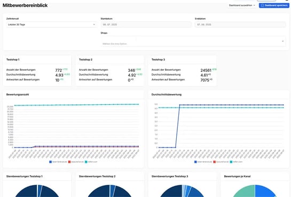The width and height of the screenshot is (291, 197).
Task: Click the Bewertungen je Kanal pie chart
Action: point(255,191)
